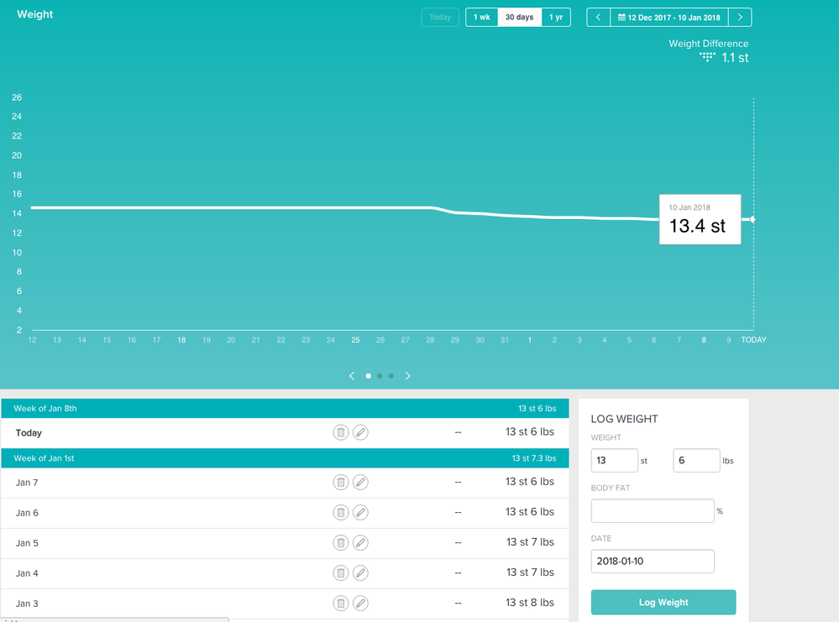Select the 30 days view
The height and width of the screenshot is (622, 839).
519,18
